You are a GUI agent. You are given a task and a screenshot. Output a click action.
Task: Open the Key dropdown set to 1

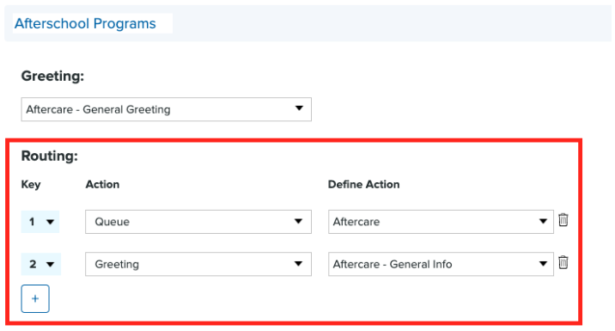[40, 222]
